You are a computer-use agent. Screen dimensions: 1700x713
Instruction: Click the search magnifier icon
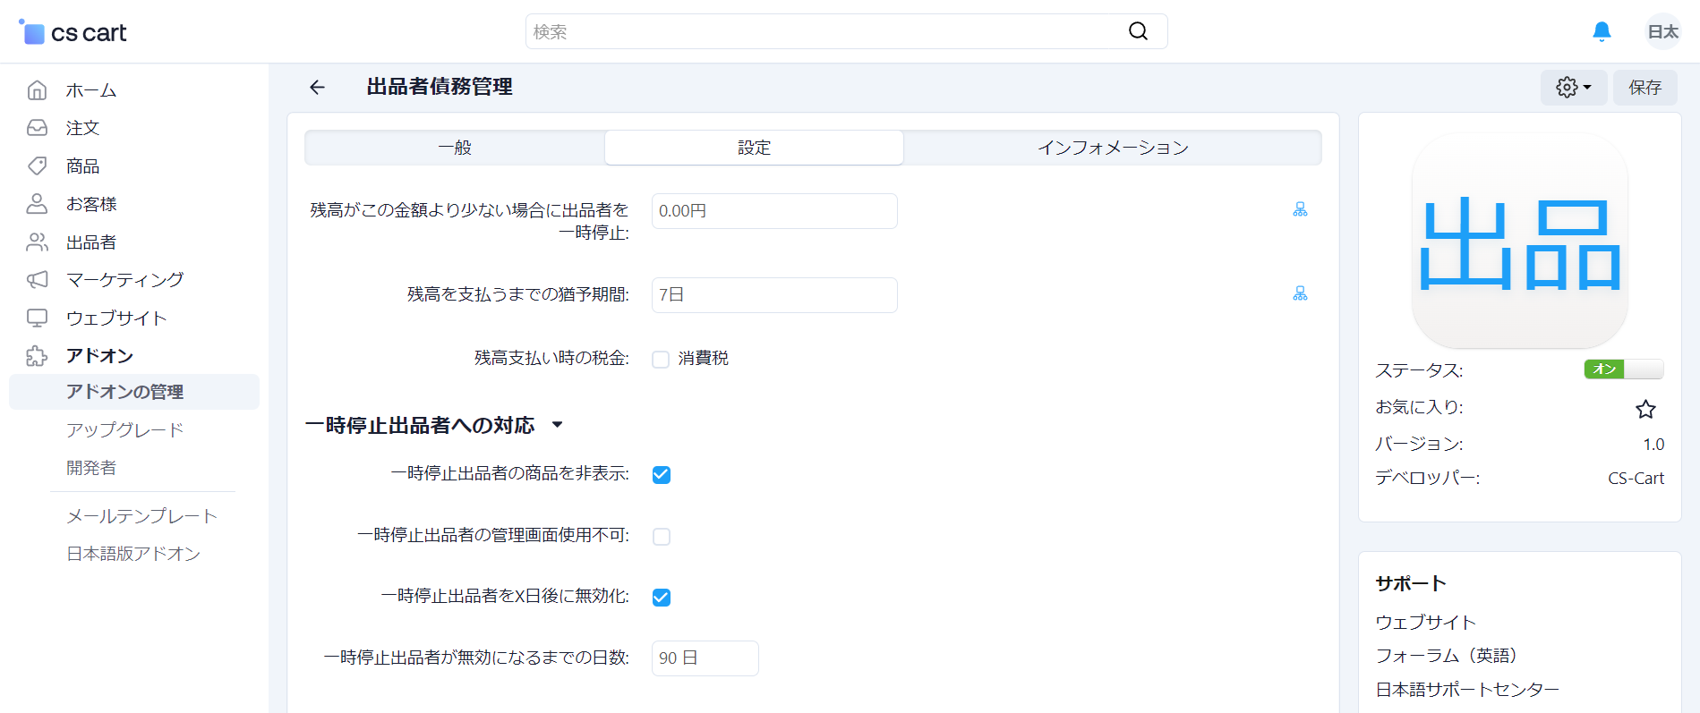[1138, 31]
